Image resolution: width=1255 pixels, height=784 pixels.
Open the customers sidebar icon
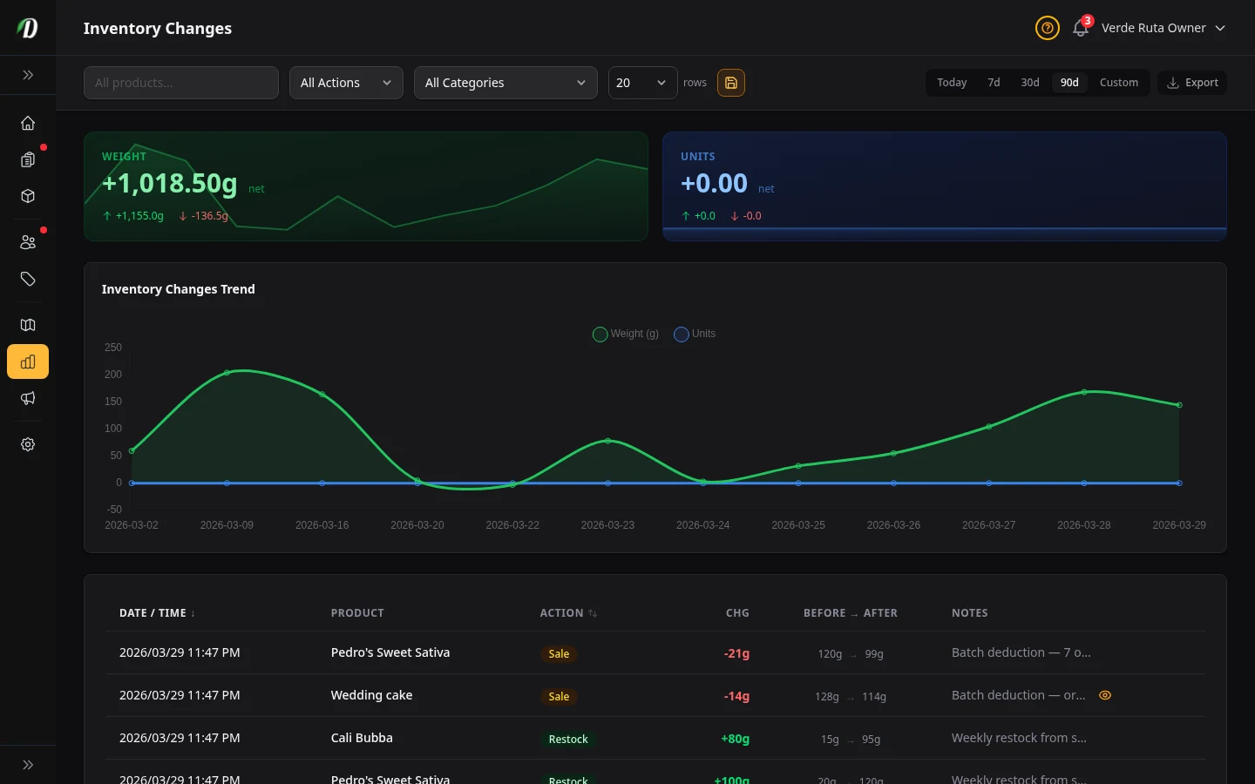coord(28,242)
